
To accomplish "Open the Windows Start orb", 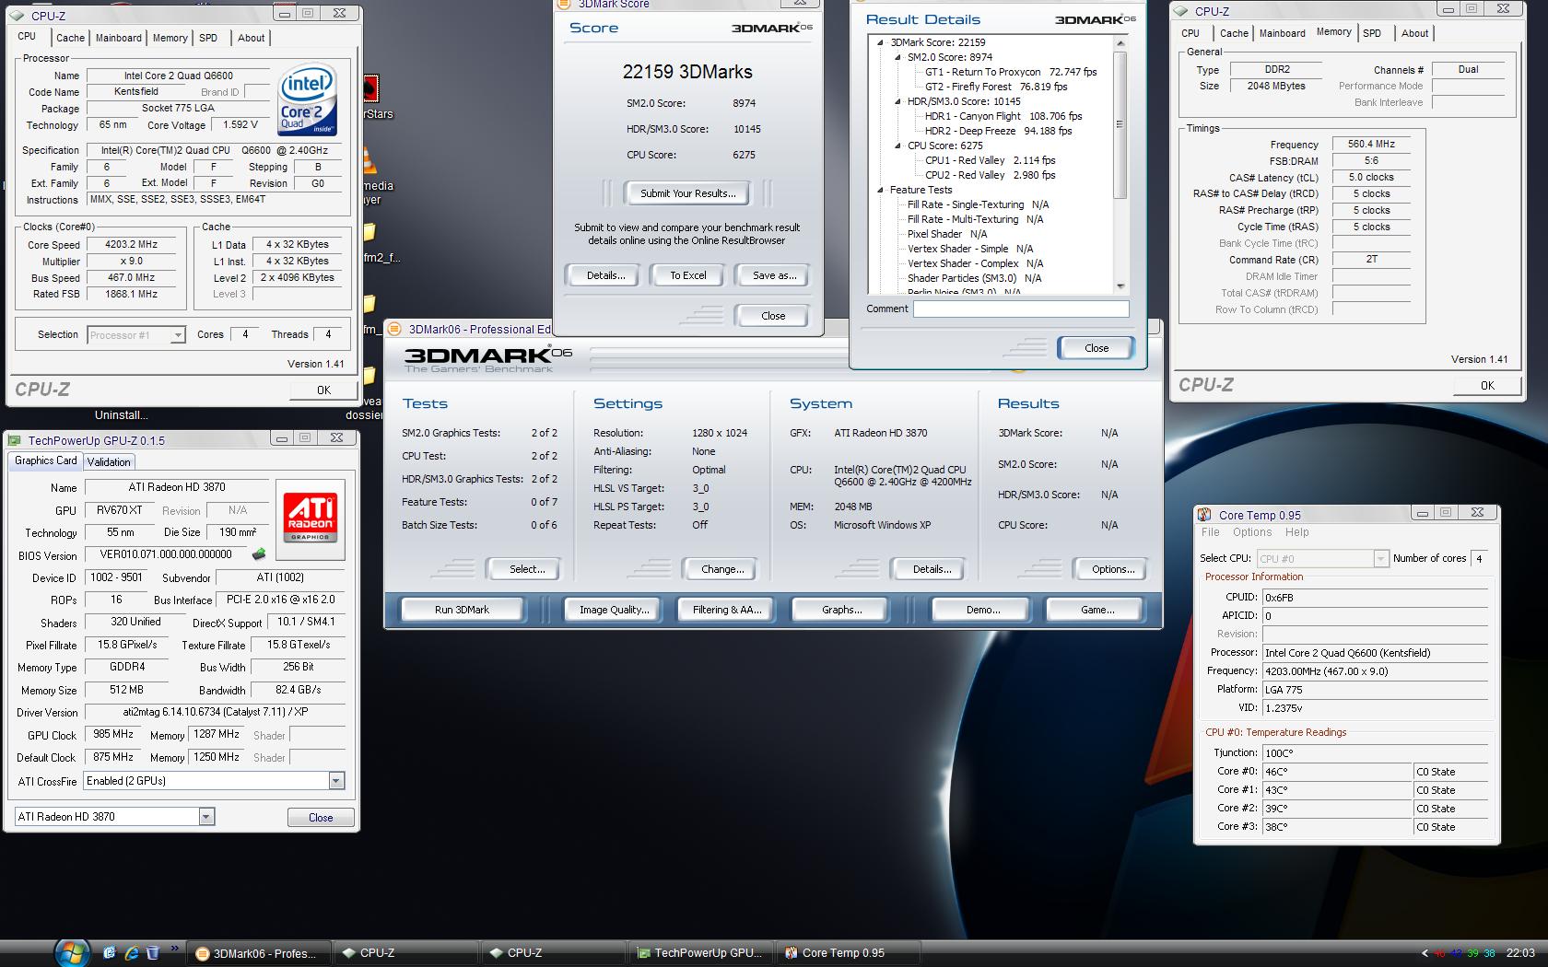I will tap(71, 953).
